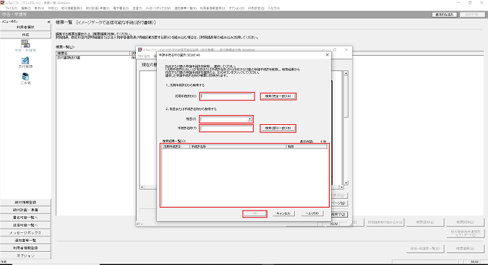Open the ヘルプ menu in menu bar
This screenshot has height=265, width=488.
(274, 8)
